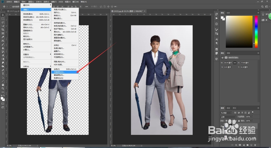The height and width of the screenshot is (148, 271).
Task: Select the Zoom magnifier tool
Action: (3, 88)
